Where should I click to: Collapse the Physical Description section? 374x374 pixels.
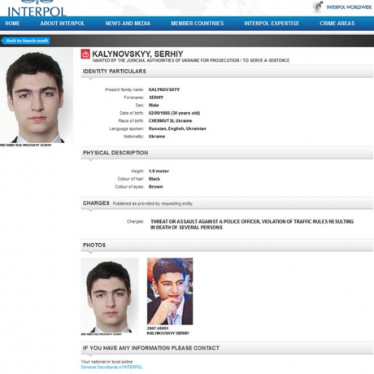tap(227, 153)
